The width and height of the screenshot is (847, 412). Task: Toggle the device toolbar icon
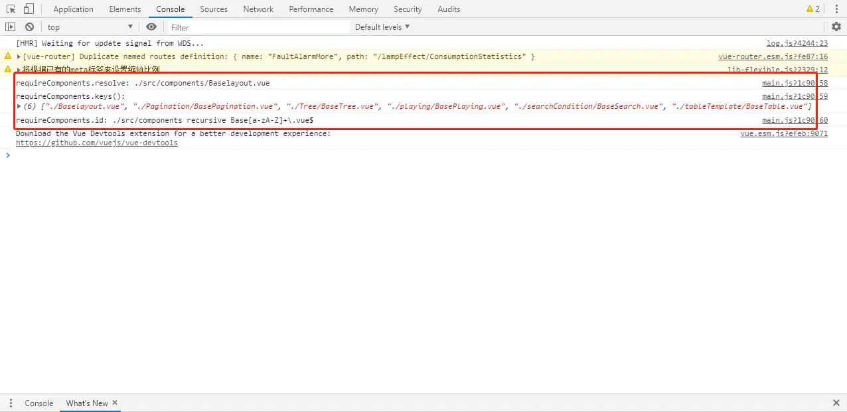point(29,9)
